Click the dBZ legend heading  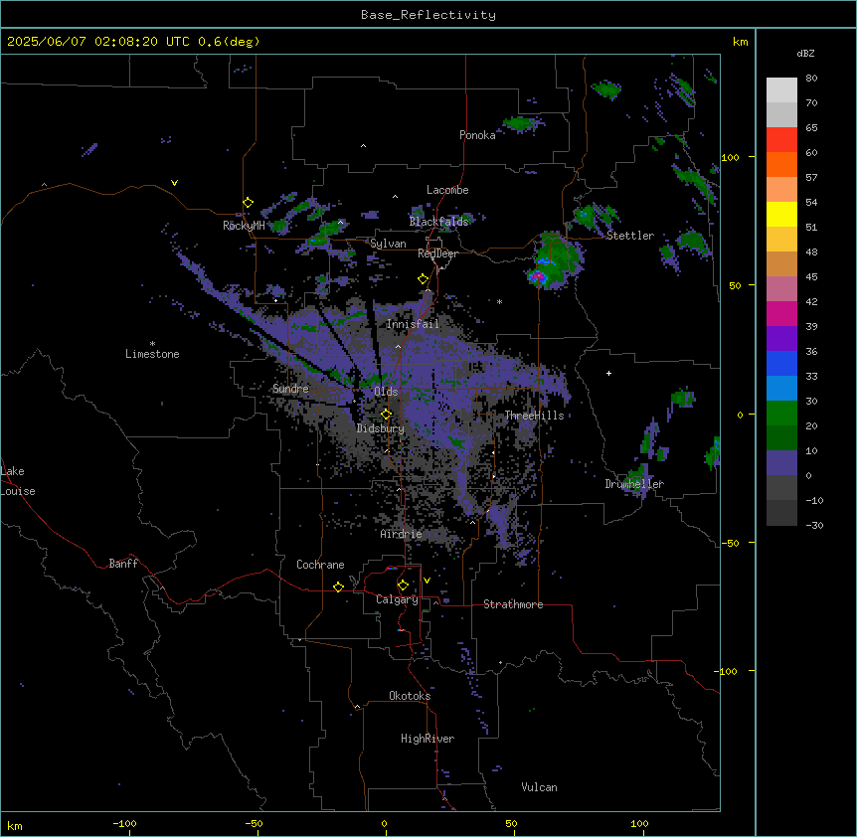805,54
